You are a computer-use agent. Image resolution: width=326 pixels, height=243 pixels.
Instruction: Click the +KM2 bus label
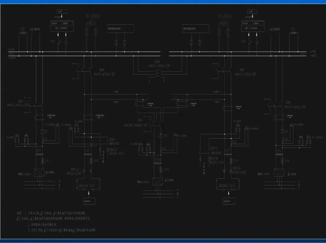(313, 52)
